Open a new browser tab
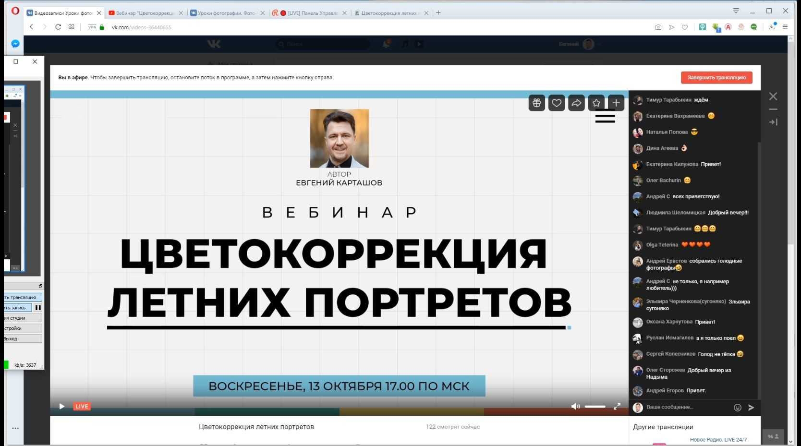This screenshot has height=446, width=801. tap(438, 13)
